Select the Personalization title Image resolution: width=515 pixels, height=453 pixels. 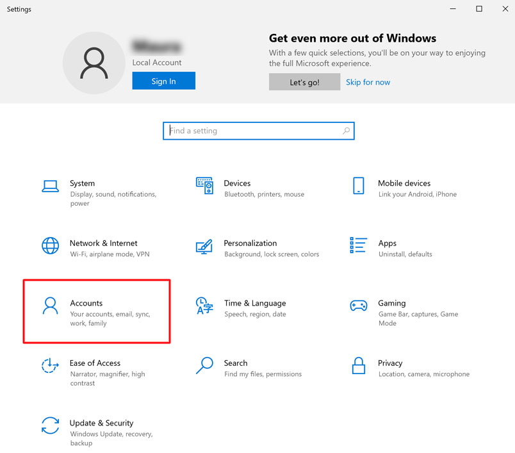pos(250,243)
